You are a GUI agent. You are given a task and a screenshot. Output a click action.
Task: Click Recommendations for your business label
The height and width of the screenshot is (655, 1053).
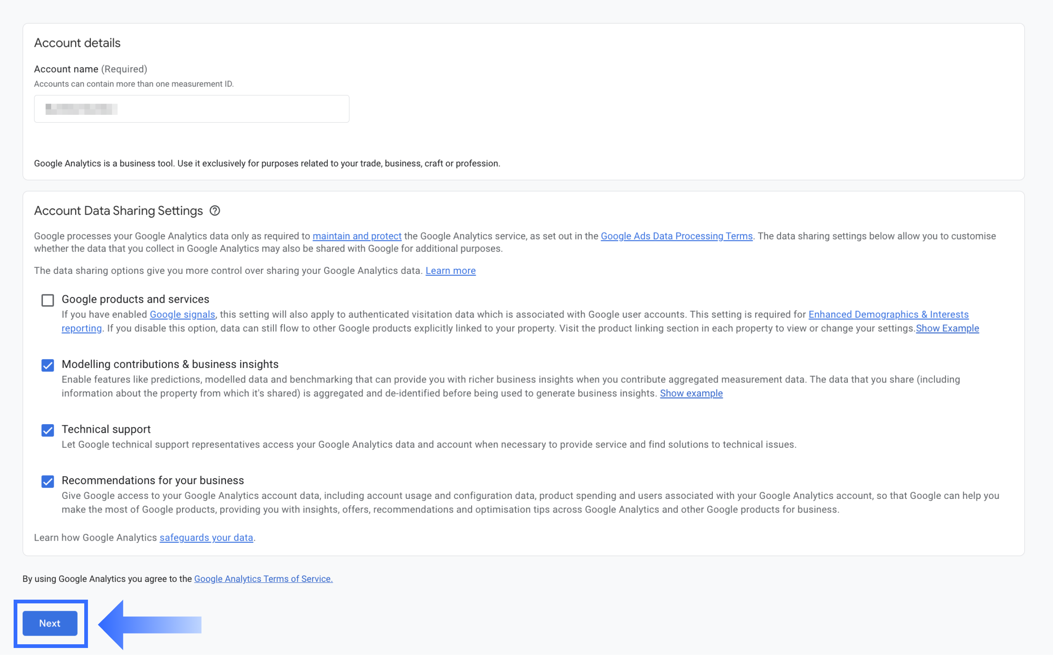tap(152, 480)
